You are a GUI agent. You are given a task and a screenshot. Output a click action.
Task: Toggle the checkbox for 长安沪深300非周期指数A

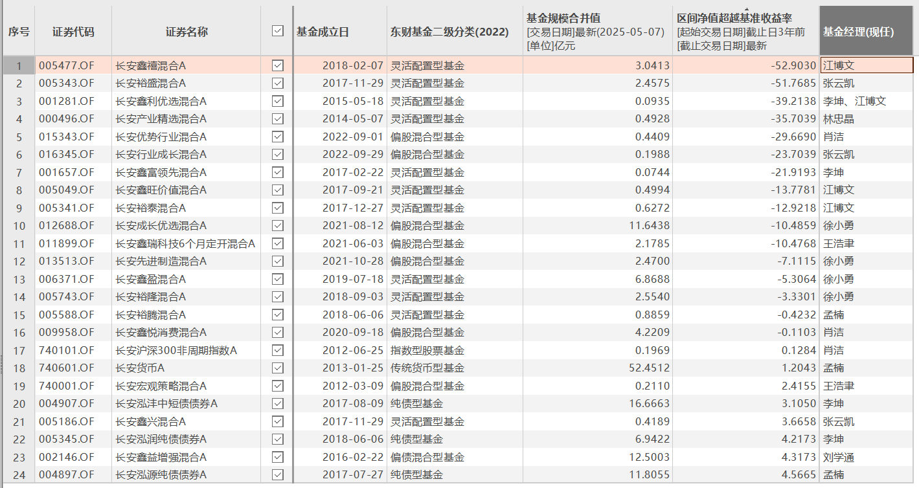[x=278, y=350]
